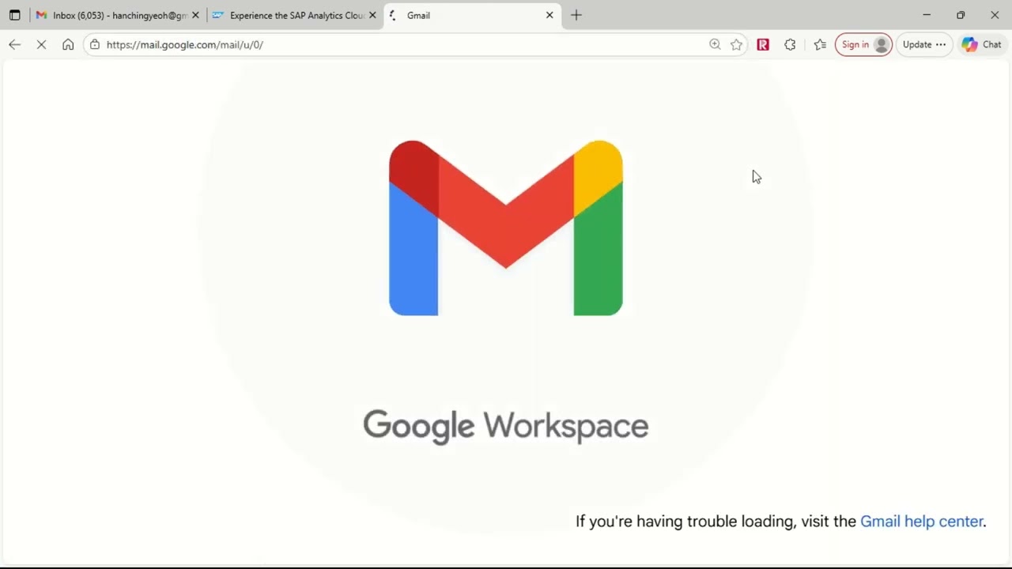The height and width of the screenshot is (569, 1012).
Task: Open the Gmail help center link
Action: (x=922, y=521)
